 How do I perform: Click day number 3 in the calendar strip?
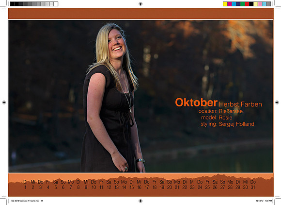click(41, 188)
